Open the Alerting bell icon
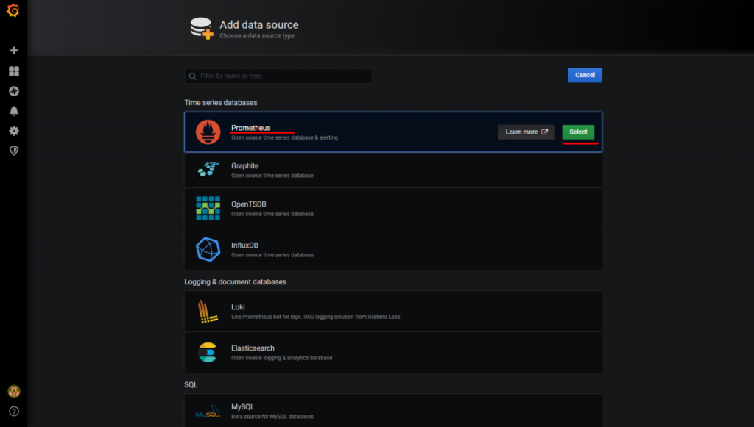The image size is (754, 427). (x=13, y=111)
